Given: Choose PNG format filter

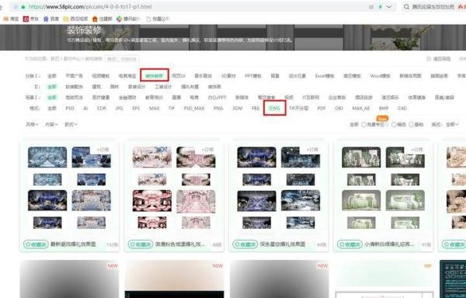Looking at the screenshot, I should pyautogui.click(x=218, y=109).
